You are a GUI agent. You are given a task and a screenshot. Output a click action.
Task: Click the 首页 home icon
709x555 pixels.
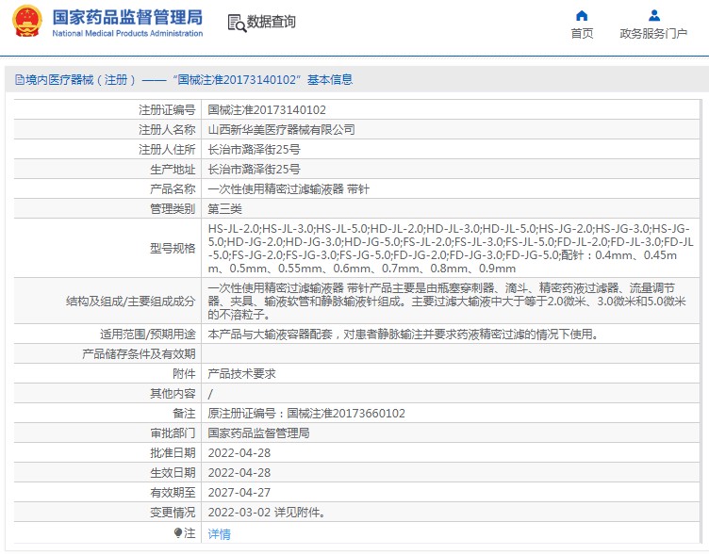[x=582, y=15]
